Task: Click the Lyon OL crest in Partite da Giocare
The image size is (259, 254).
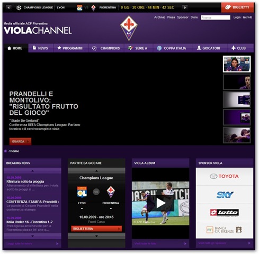Action: pyautogui.click(x=82, y=192)
